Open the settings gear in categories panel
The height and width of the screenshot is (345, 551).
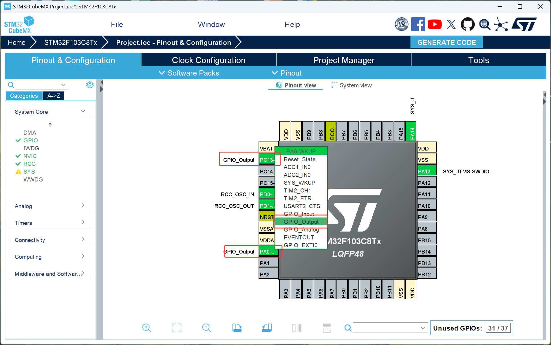[90, 85]
